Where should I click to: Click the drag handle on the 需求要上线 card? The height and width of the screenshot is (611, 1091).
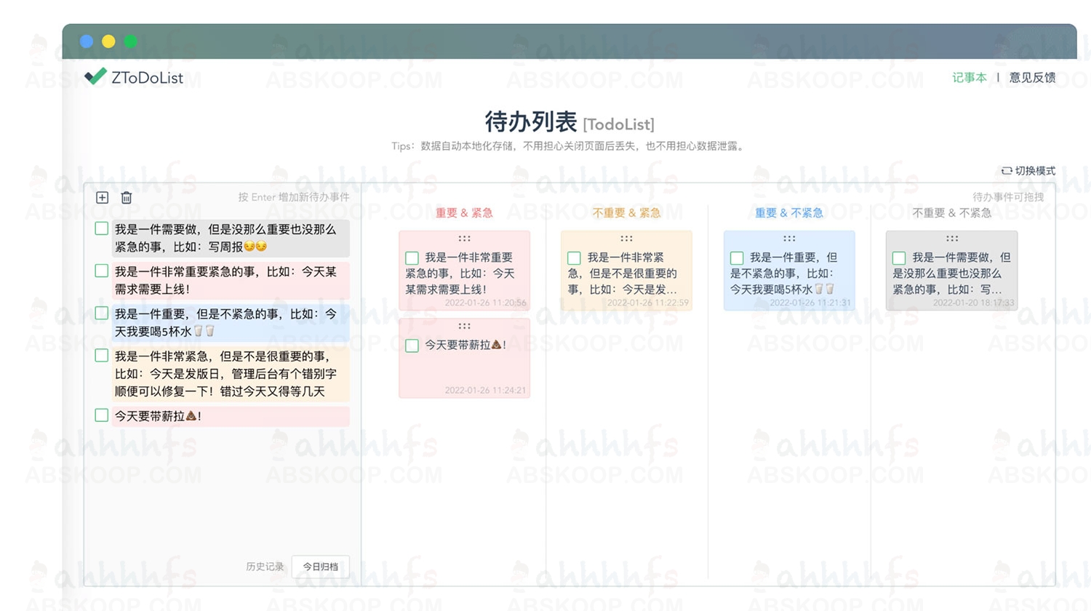[464, 238]
